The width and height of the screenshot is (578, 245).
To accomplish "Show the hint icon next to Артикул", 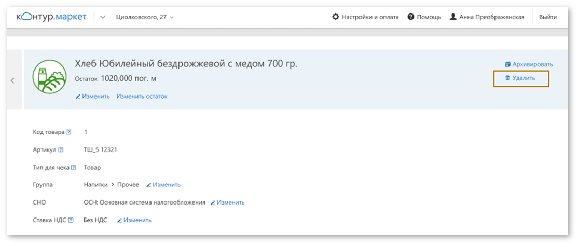I will point(61,150).
